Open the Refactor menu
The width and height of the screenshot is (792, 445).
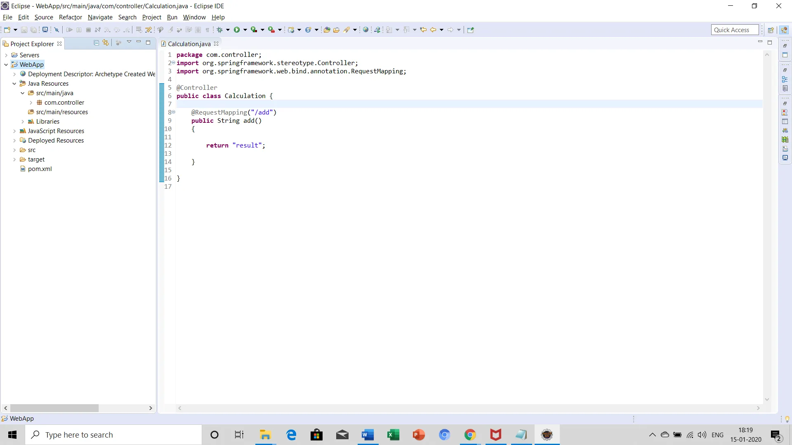(70, 17)
